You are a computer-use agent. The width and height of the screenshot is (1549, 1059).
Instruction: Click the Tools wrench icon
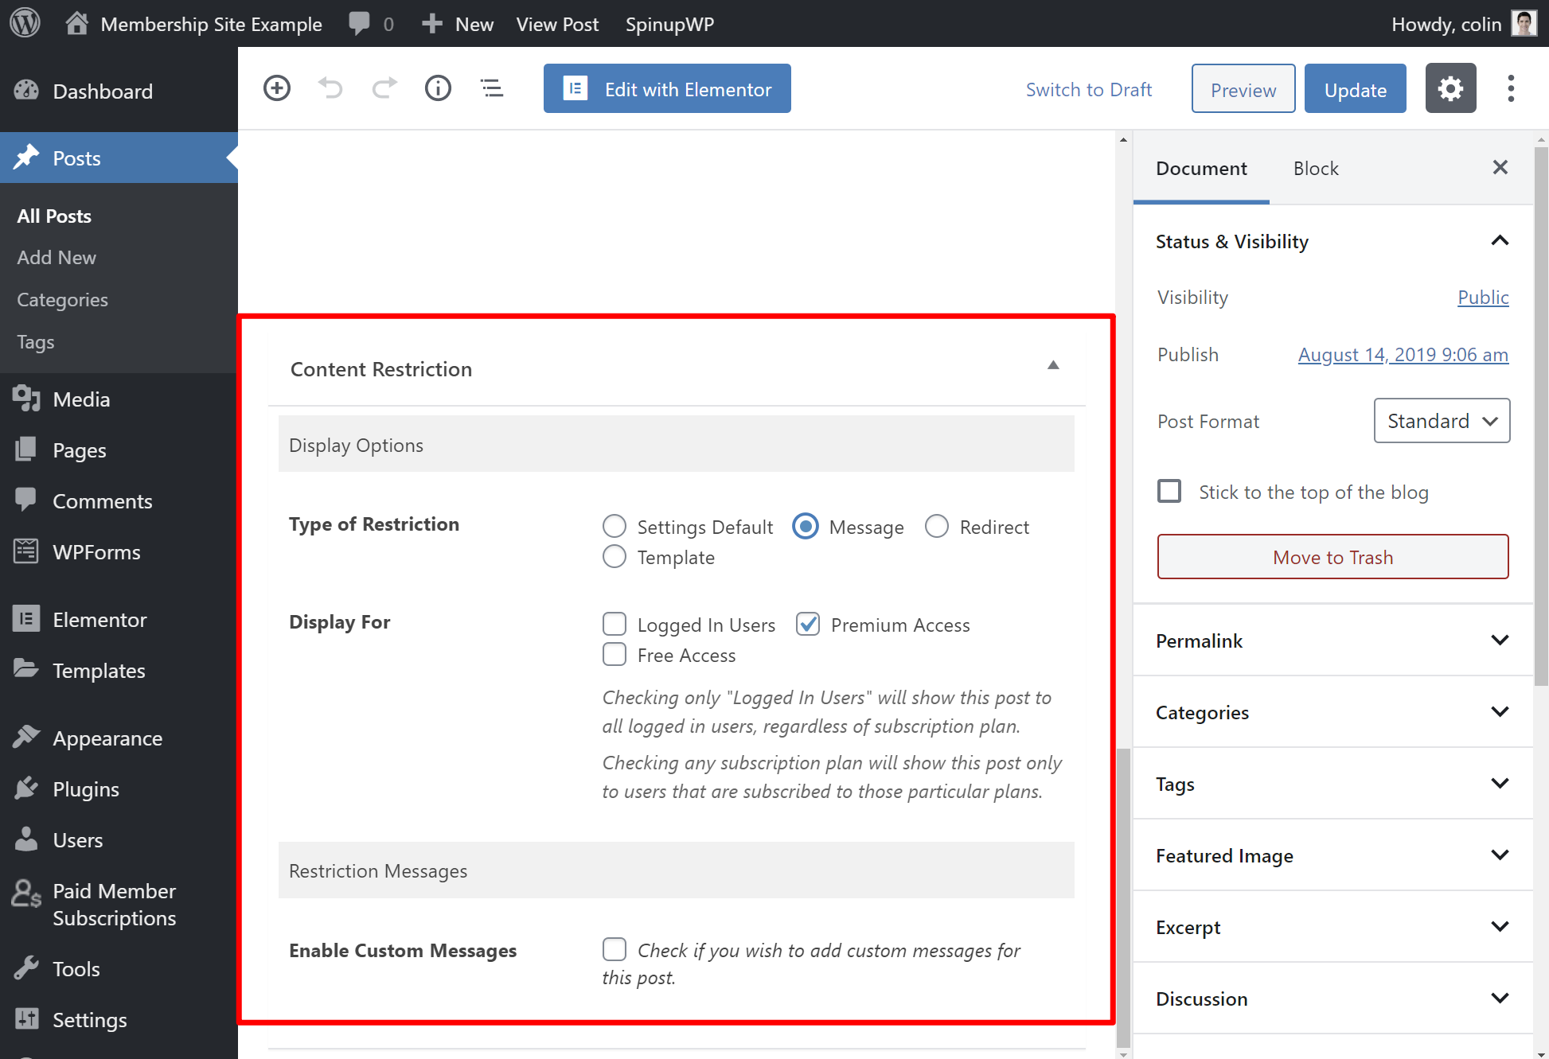click(x=26, y=968)
